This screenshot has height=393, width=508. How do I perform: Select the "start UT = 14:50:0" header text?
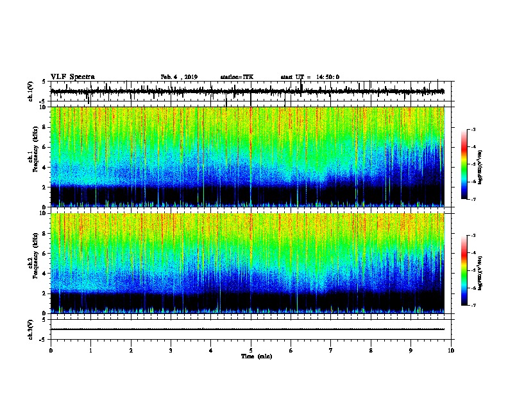(x=310, y=77)
